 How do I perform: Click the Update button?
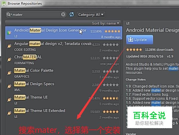[x=140, y=40]
